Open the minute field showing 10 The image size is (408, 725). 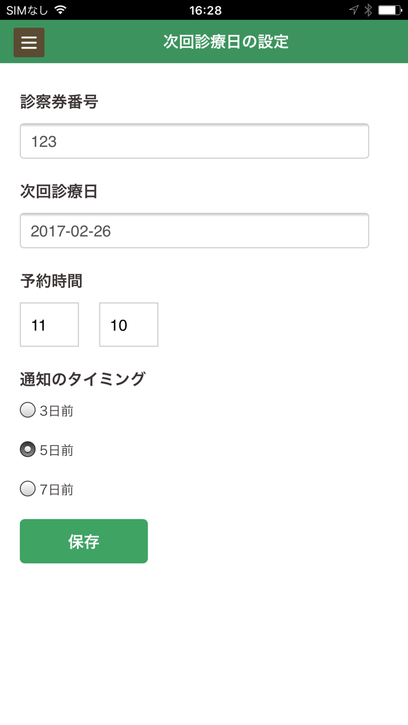tap(128, 325)
